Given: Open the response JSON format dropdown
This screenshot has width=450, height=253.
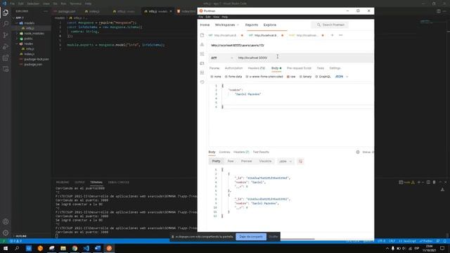Looking at the screenshot, I should pyautogui.click(x=285, y=161).
